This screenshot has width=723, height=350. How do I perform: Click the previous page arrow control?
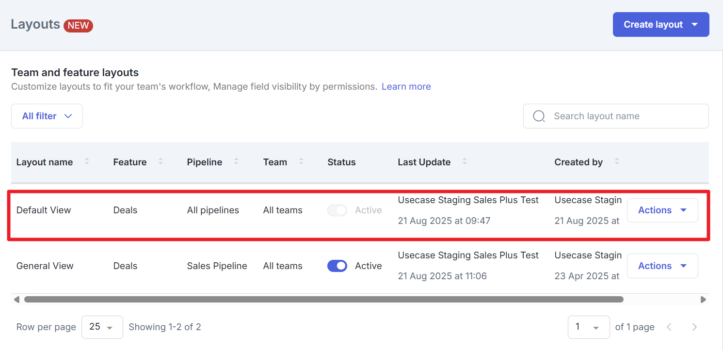pos(669,327)
